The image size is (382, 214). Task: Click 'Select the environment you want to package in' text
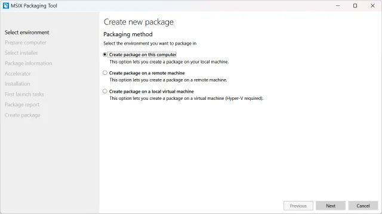tap(150, 43)
